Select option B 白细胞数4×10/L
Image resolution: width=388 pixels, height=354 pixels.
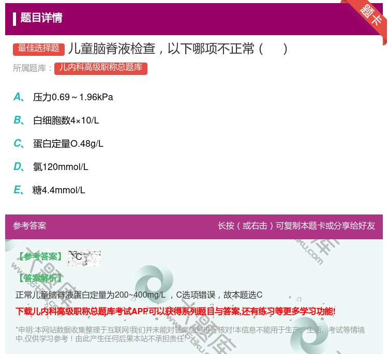(56, 120)
